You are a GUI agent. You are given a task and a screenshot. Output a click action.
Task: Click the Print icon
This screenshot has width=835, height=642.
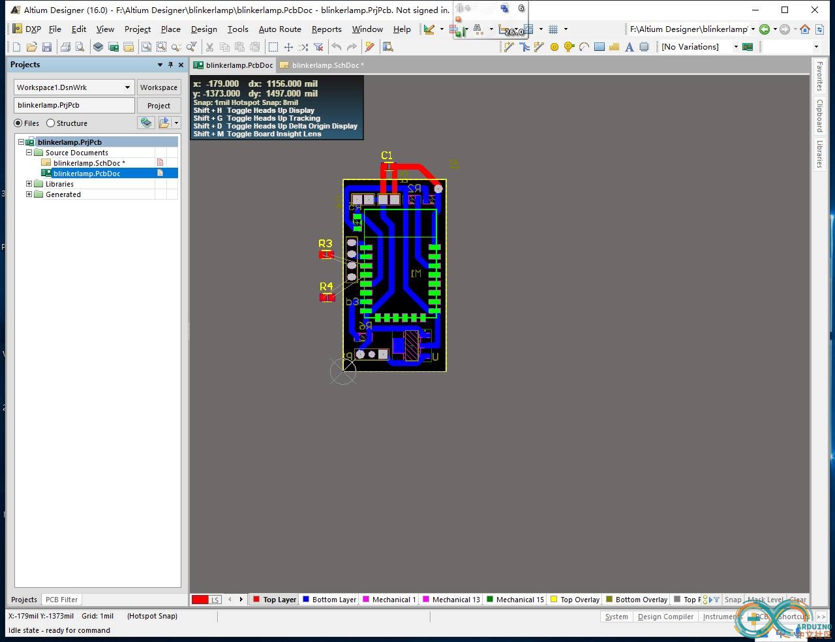(65, 47)
